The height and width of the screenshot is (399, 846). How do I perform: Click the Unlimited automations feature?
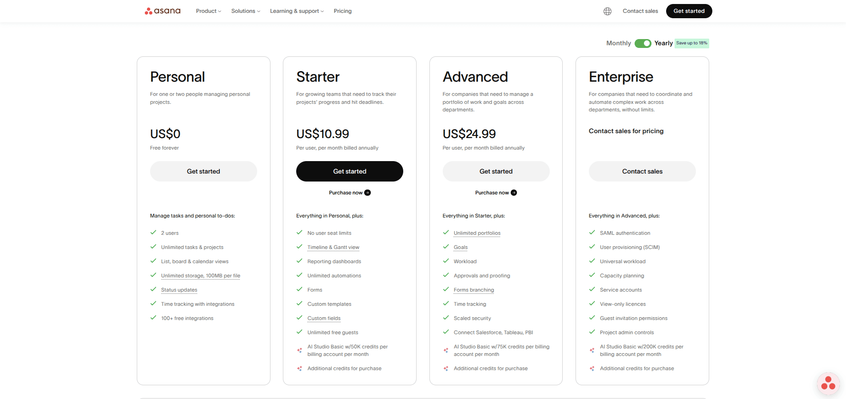(334, 276)
